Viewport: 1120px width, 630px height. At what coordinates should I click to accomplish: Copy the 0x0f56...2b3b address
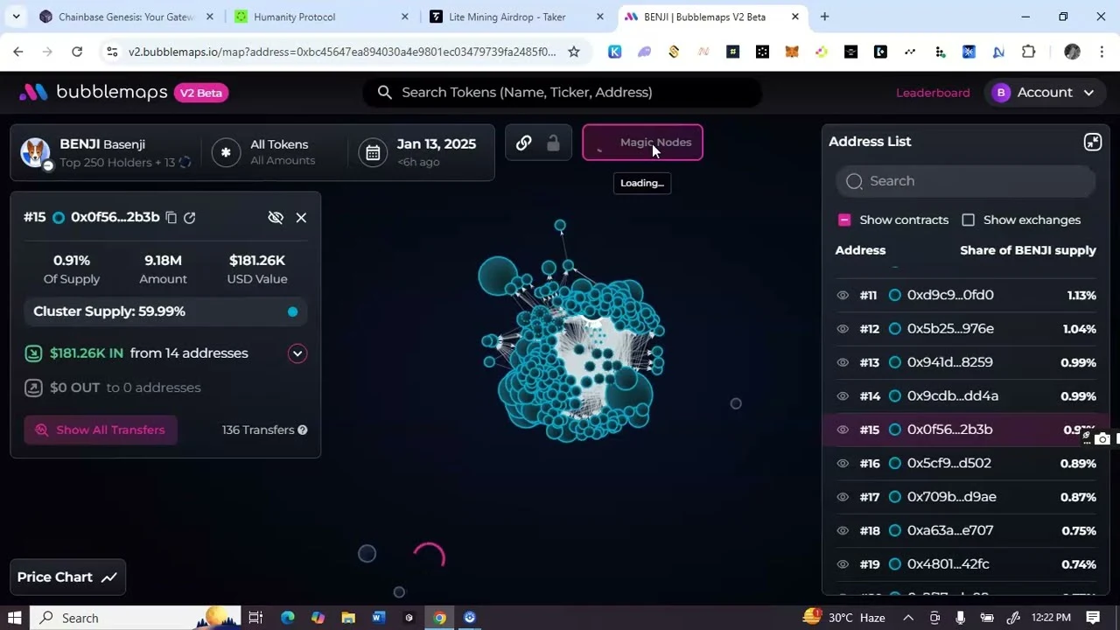coord(171,217)
